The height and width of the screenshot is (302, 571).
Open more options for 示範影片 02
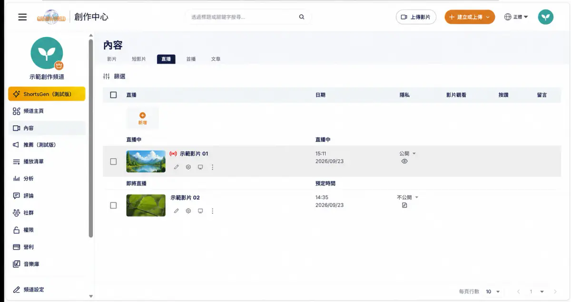[212, 211]
